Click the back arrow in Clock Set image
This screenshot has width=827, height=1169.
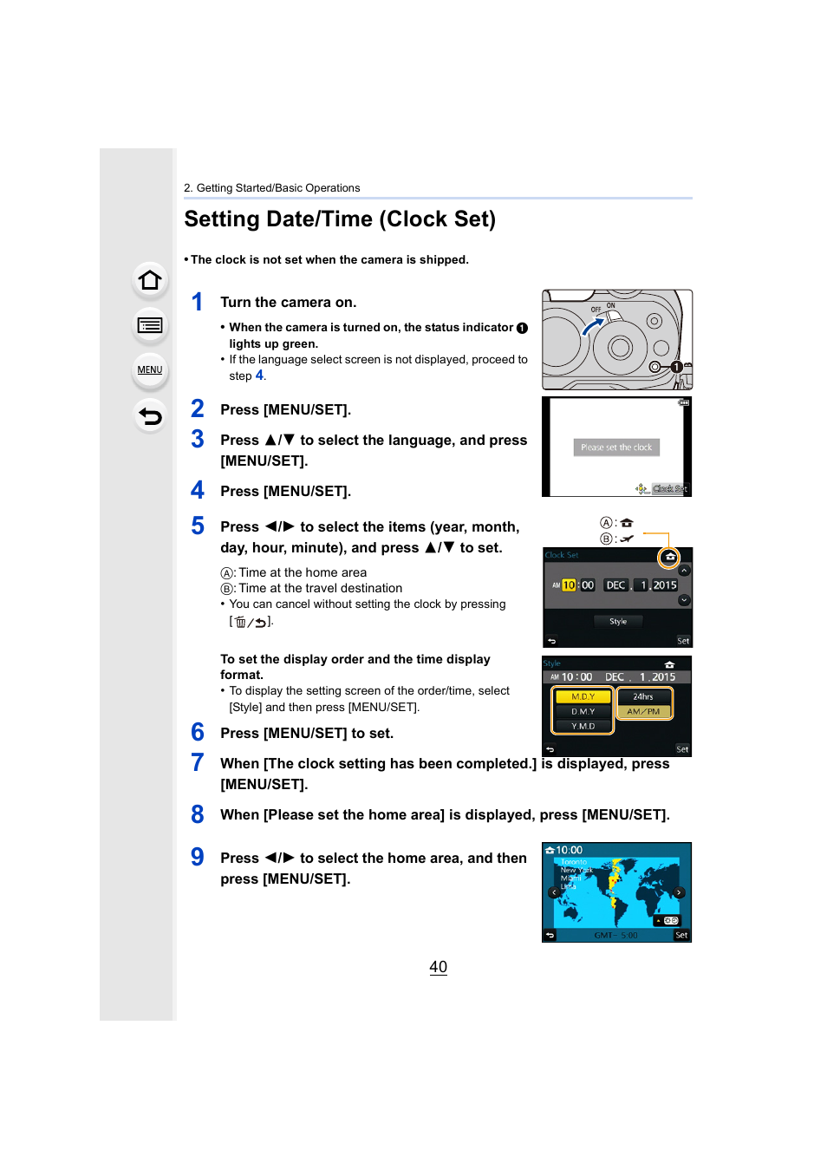551,642
